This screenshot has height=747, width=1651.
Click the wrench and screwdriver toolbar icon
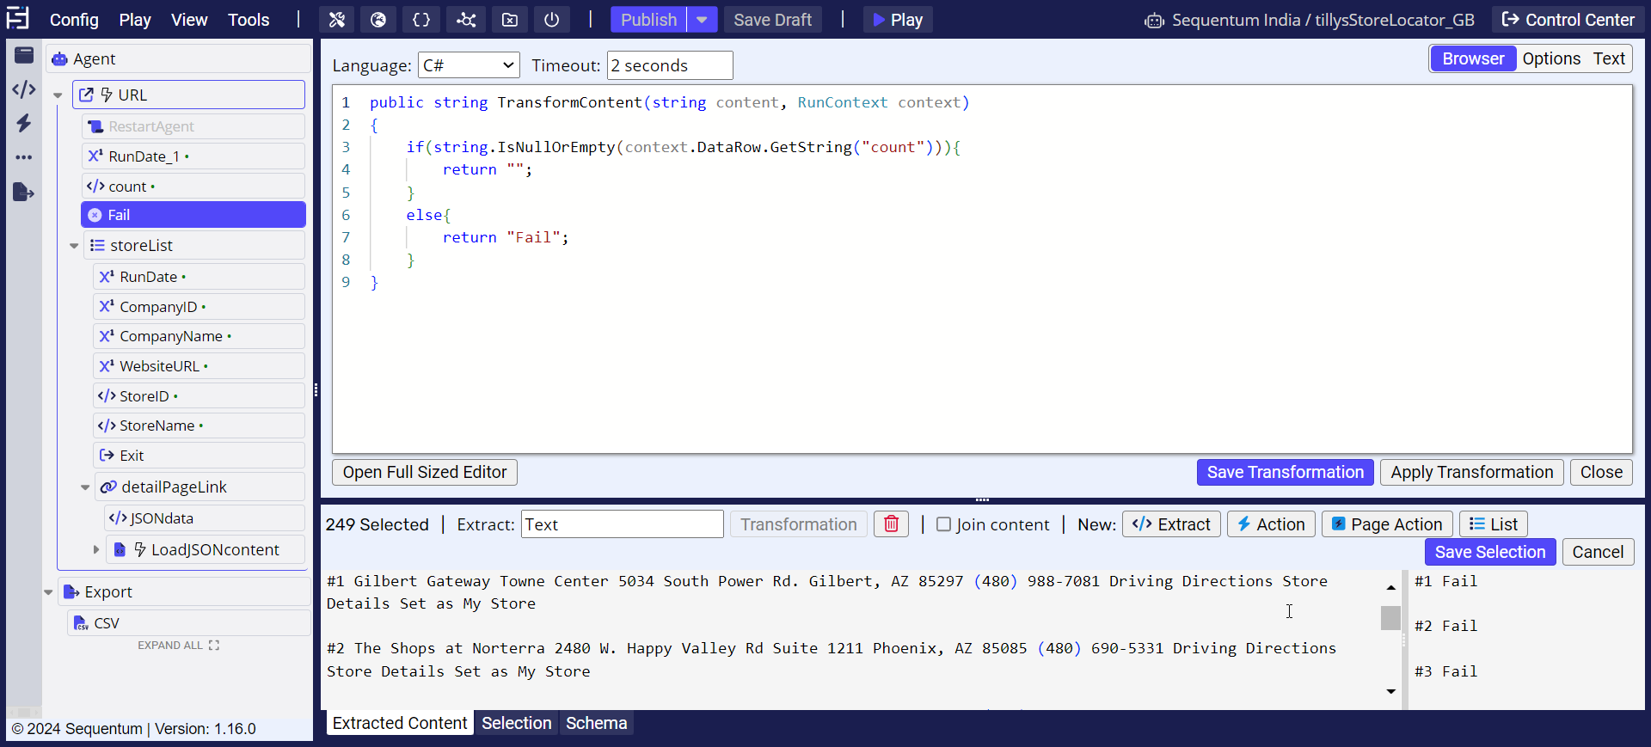point(337,20)
